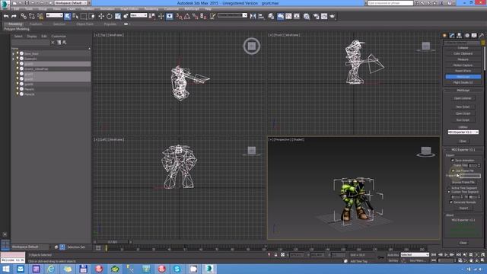The image size is (487, 274).
Task: Switch to the Freeform ribbon tab
Action: 36,24
